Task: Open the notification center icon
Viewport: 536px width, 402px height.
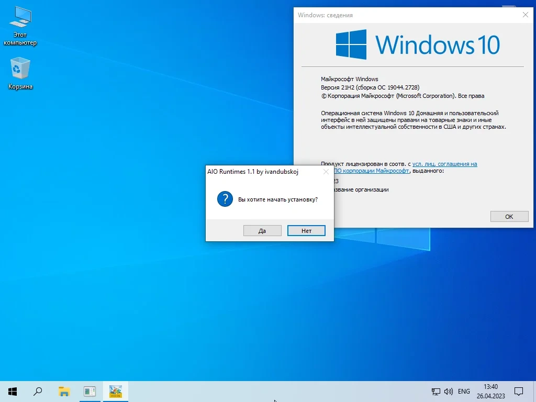Action: click(x=519, y=392)
